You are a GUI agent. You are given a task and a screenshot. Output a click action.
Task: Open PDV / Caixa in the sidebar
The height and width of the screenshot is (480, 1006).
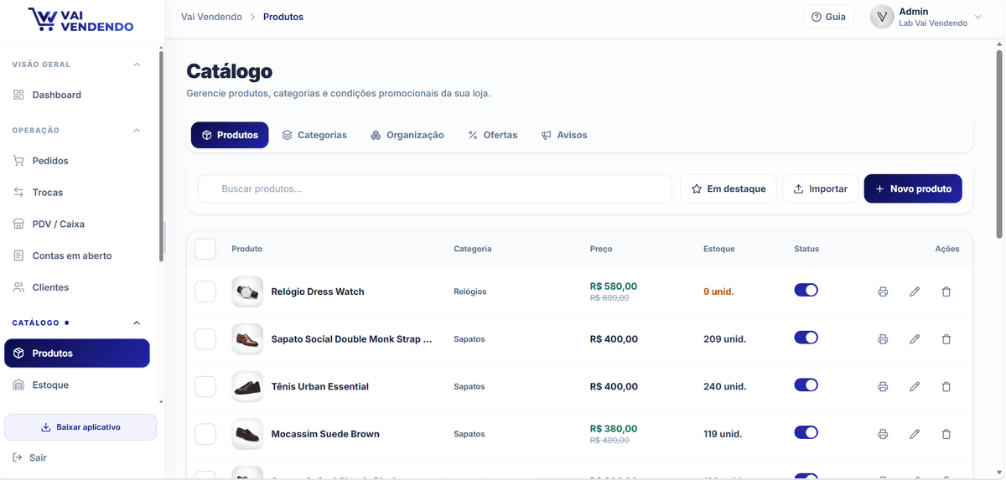[x=77, y=225]
